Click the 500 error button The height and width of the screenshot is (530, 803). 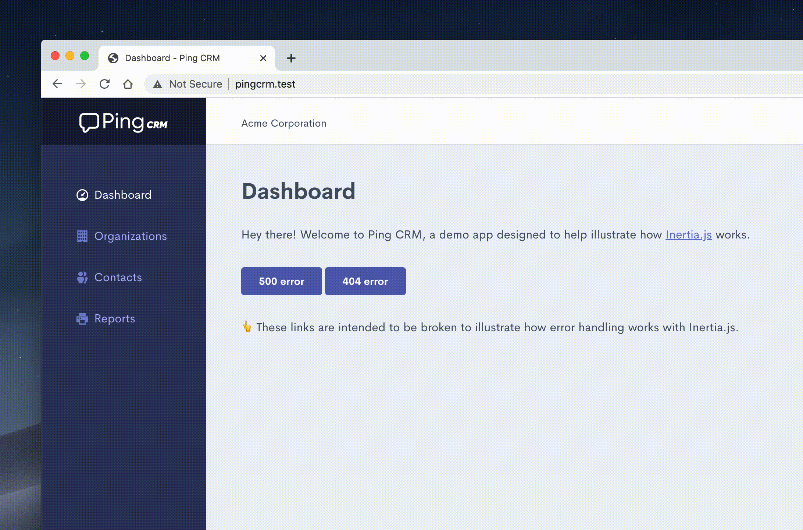(281, 281)
